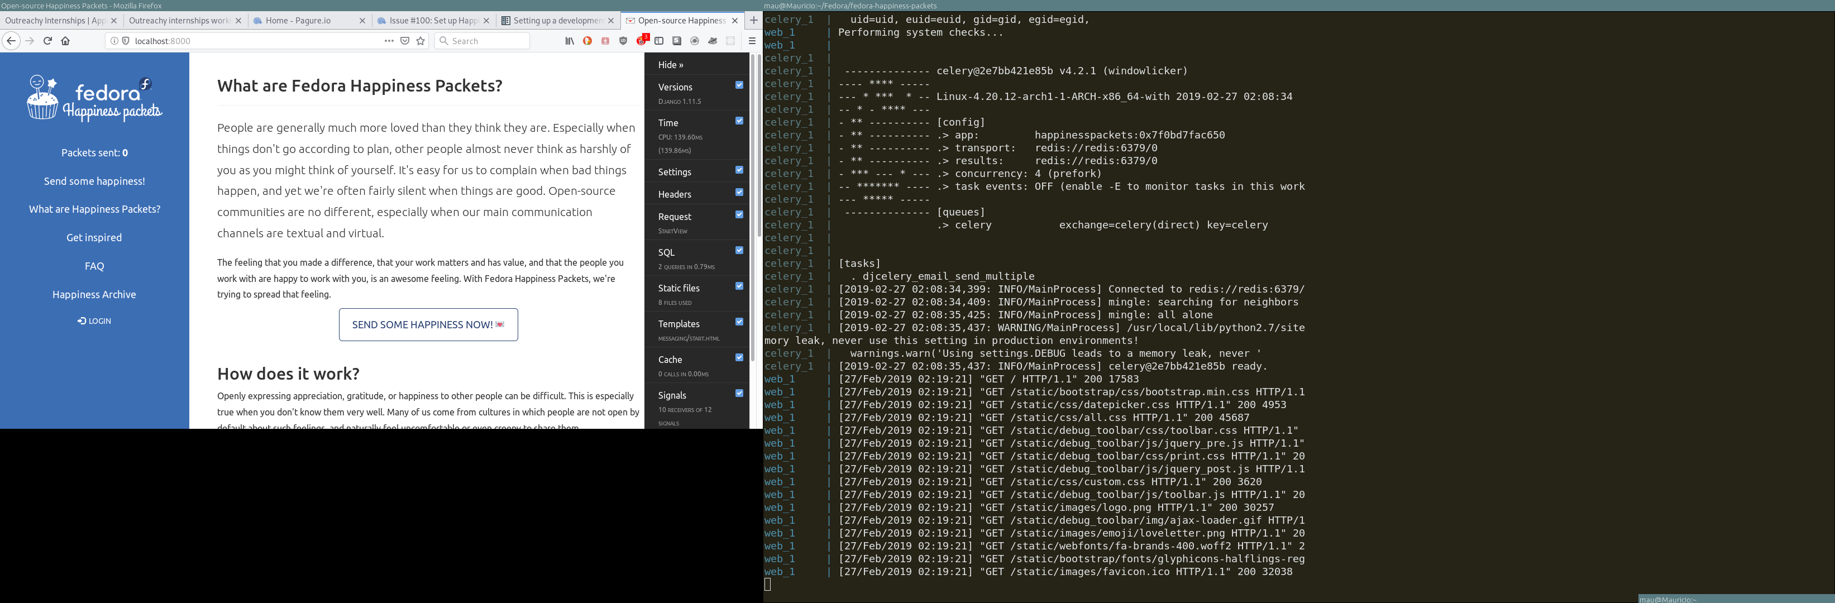Expand the Headers debug panel
This screenshot has width=1835, height=603.
pyautogui.click(x=675, y=194)
